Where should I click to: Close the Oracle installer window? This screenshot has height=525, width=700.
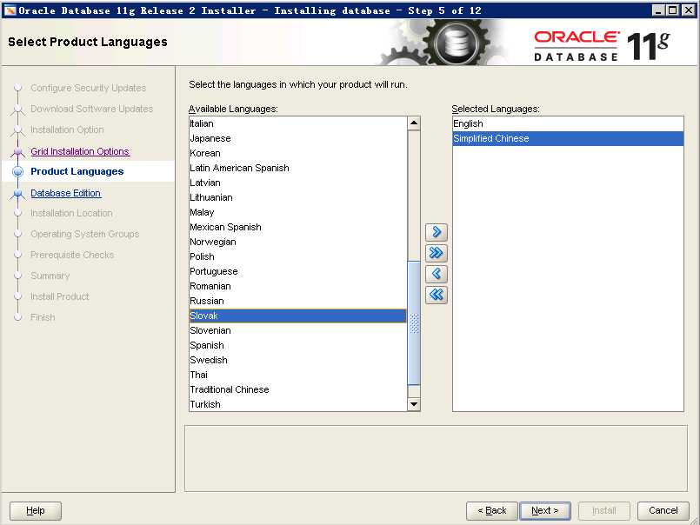click(688, 10)
